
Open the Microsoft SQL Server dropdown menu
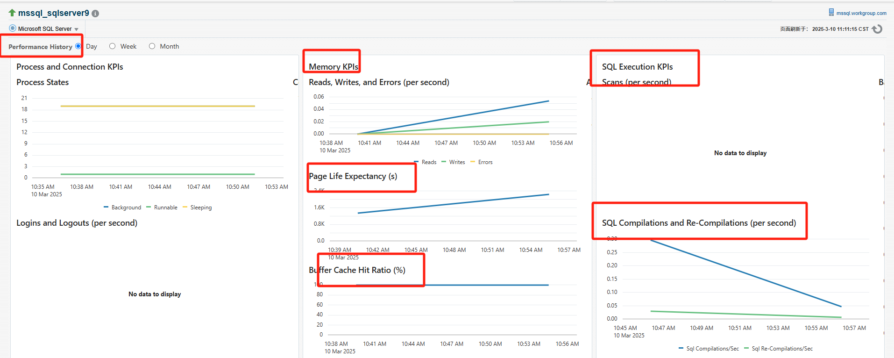tap(45, 29)
